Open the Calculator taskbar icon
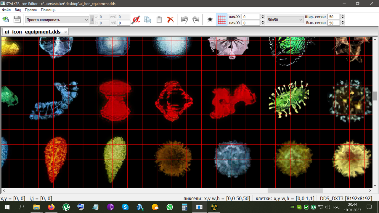Image resolution: width=379 pixels, height=213 pixels. [184, 207]
